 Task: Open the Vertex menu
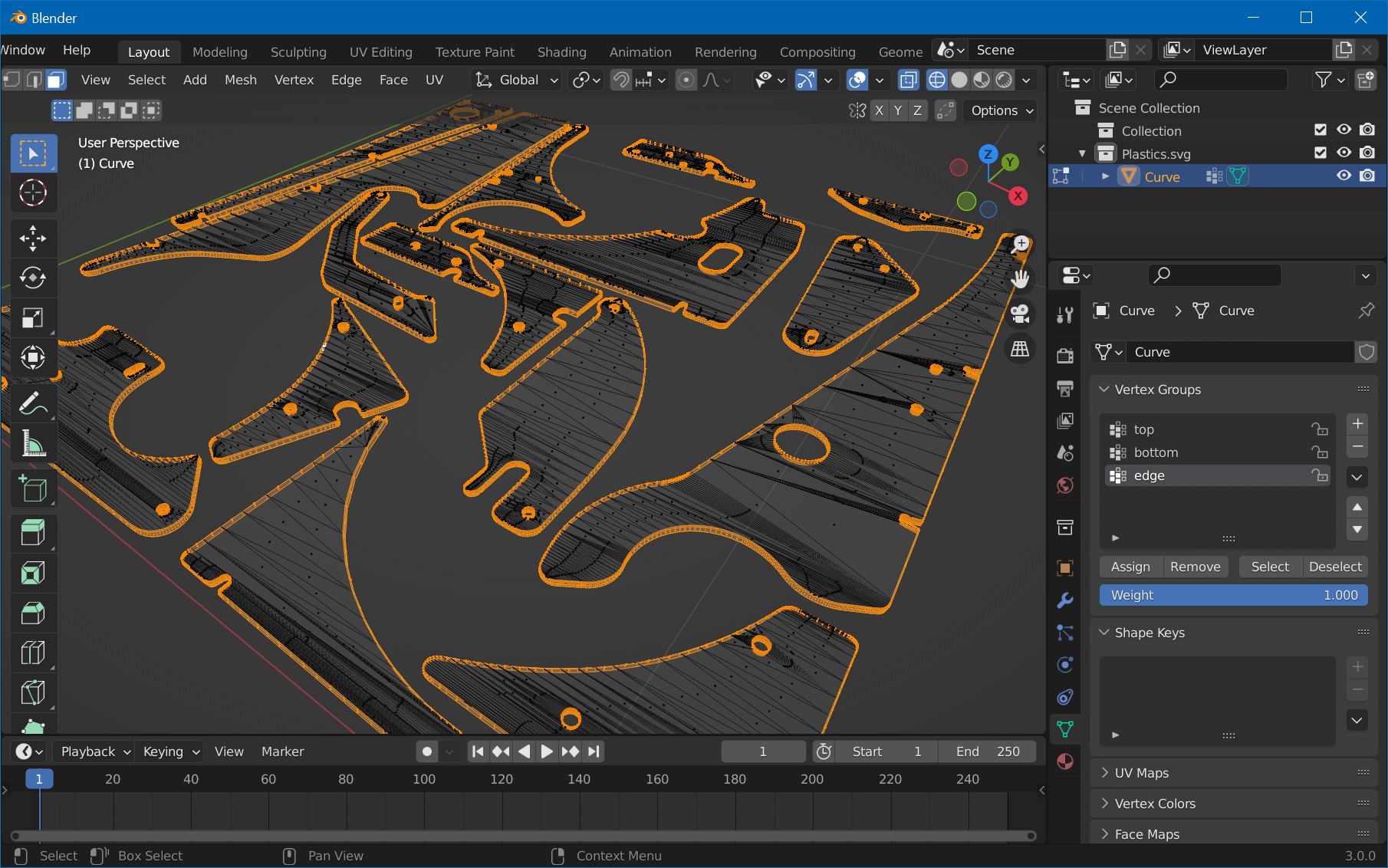(294, 80)
